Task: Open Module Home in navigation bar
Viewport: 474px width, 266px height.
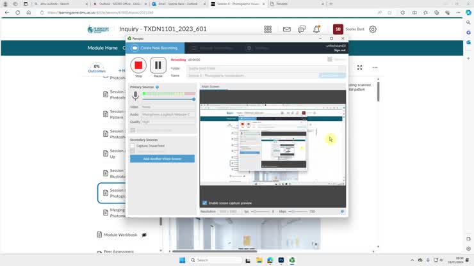Action: (102, 48)
